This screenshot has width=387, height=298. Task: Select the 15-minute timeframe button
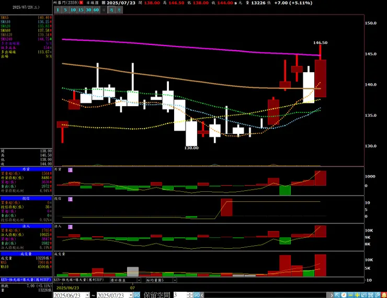pyautogui.click(x=81, y=10)
